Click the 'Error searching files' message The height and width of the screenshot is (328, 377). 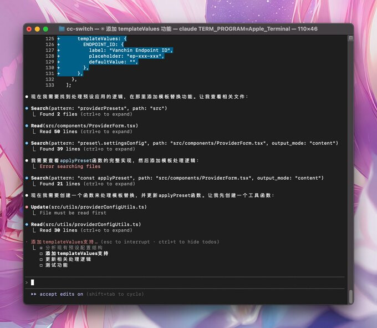coord(70,166)
